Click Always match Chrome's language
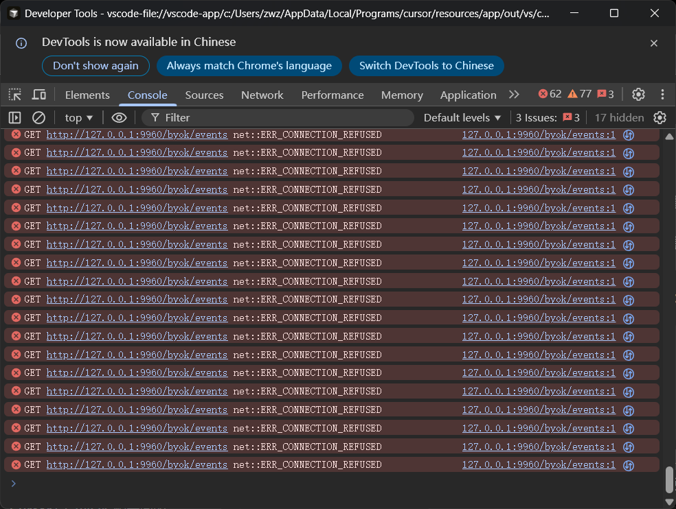The width and height of the screenshot is (676, 509). tap(249, 65)
